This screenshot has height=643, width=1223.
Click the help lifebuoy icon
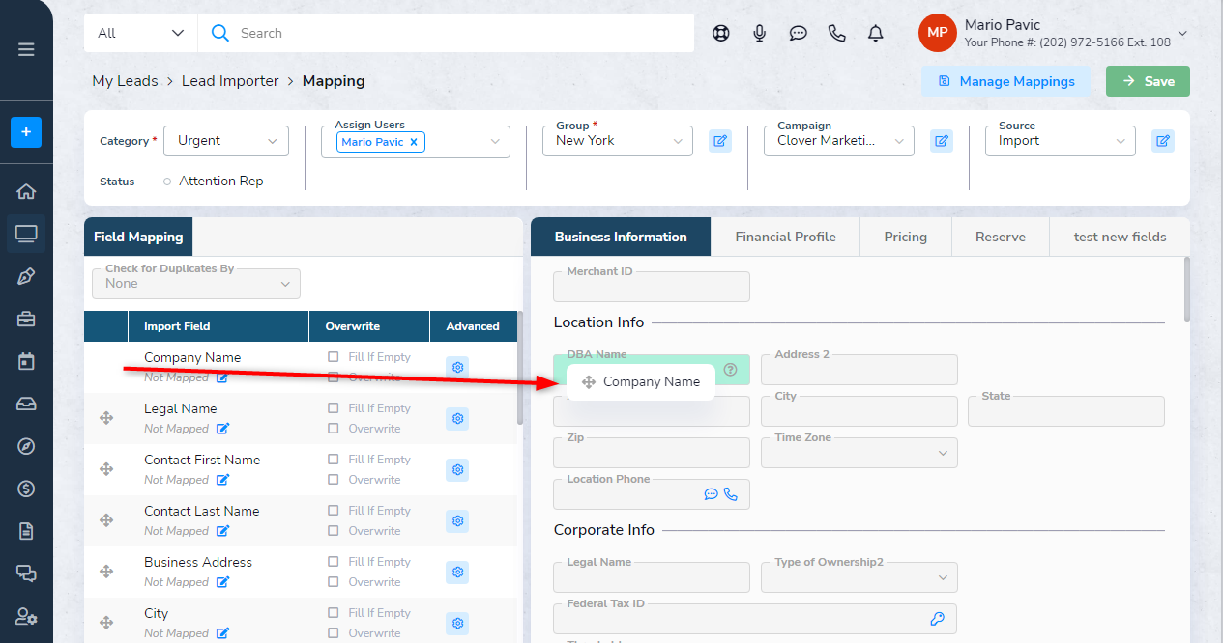coord(721,33)
